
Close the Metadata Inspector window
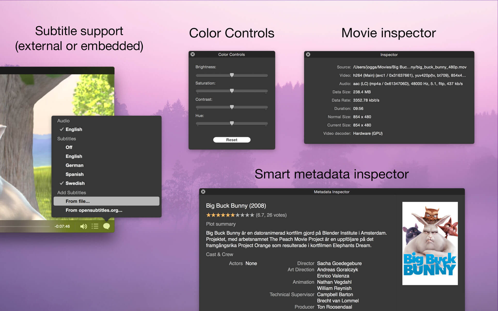(203, 192)
